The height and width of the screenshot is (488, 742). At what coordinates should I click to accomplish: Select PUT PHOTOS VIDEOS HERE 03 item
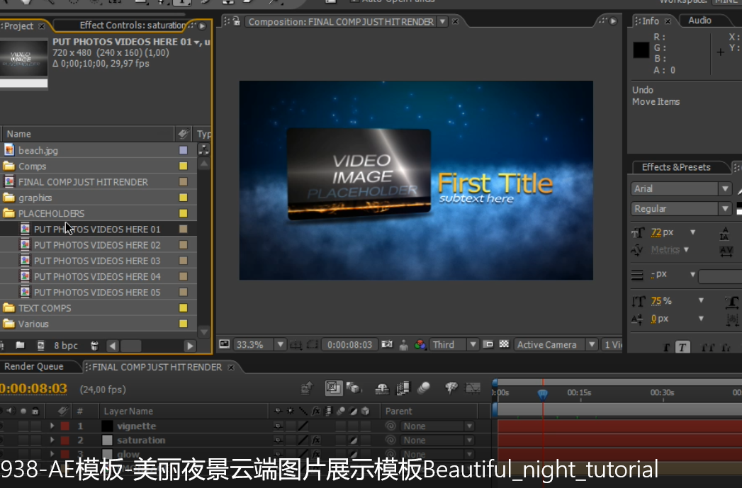[97, 261]
